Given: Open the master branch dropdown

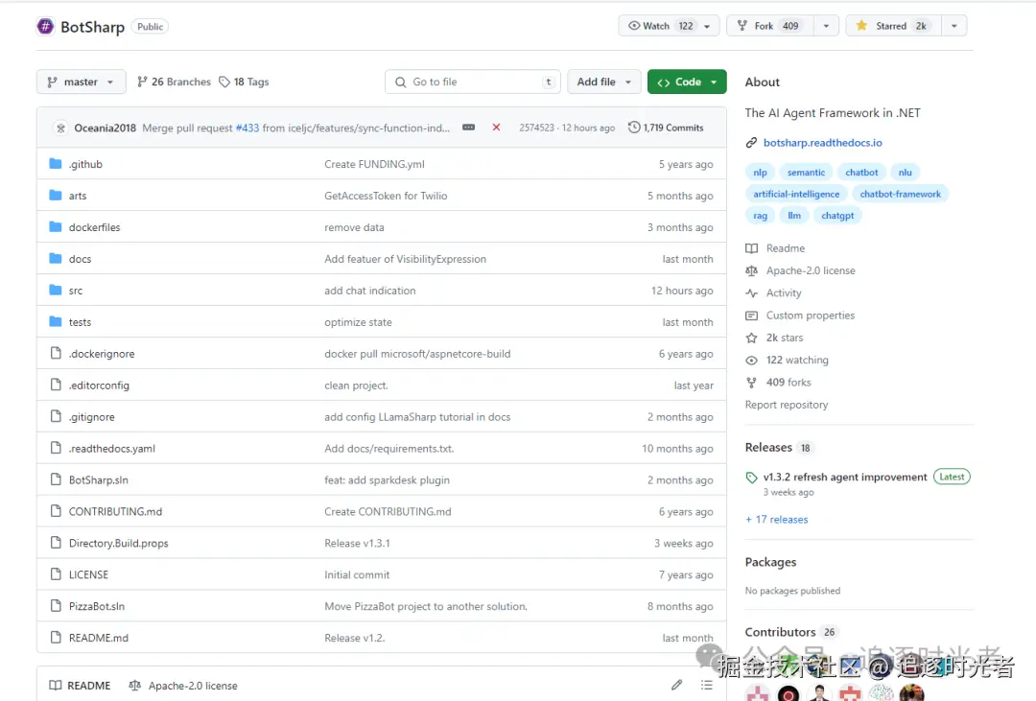Looking at the screenshot, I should click(81, 82).
